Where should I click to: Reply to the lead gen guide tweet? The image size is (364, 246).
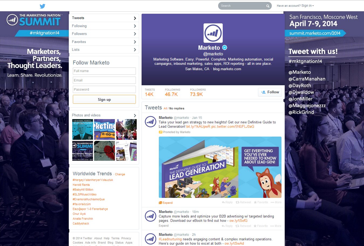(227, 202)
